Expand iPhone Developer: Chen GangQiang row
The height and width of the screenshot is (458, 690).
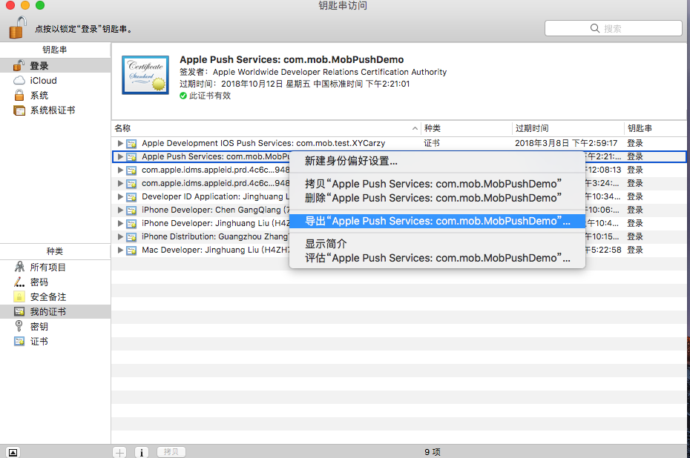point(120,210)
